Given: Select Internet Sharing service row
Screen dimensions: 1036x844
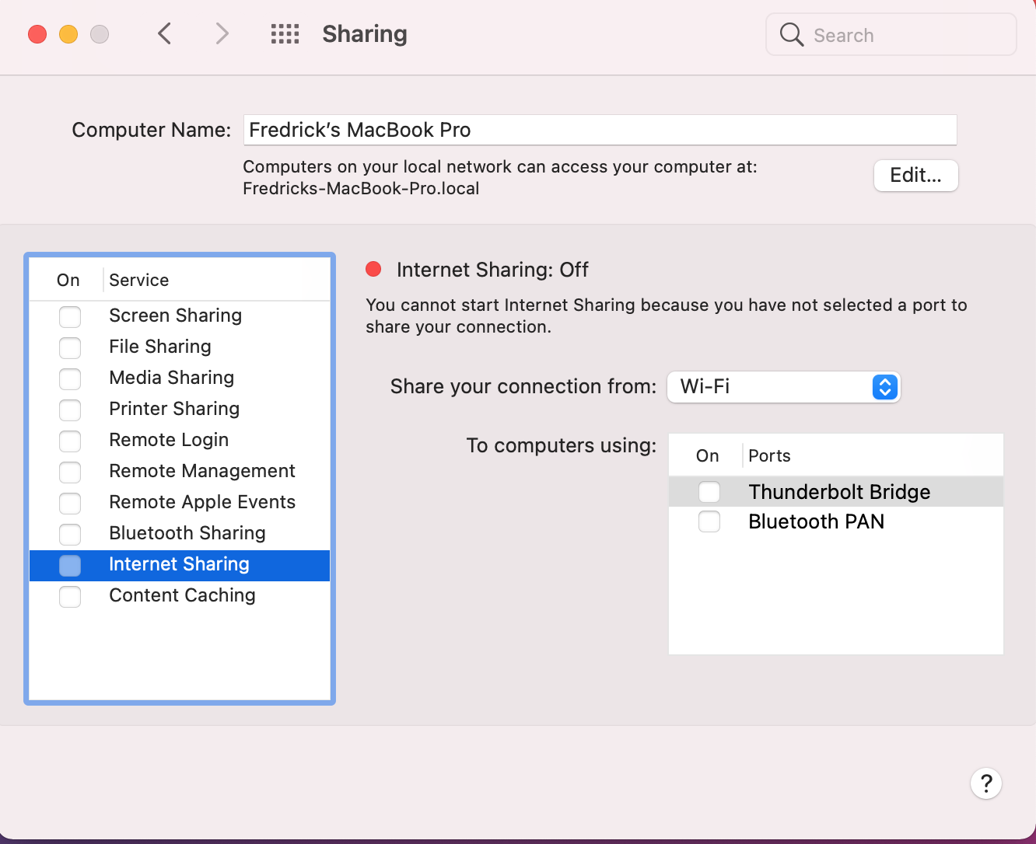Looking at the screenshot, I should point(180,565).
